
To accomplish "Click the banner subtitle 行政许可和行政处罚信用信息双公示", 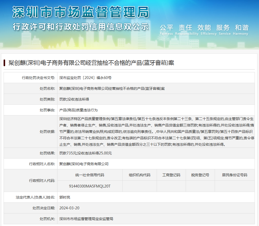I will [81, 27].
